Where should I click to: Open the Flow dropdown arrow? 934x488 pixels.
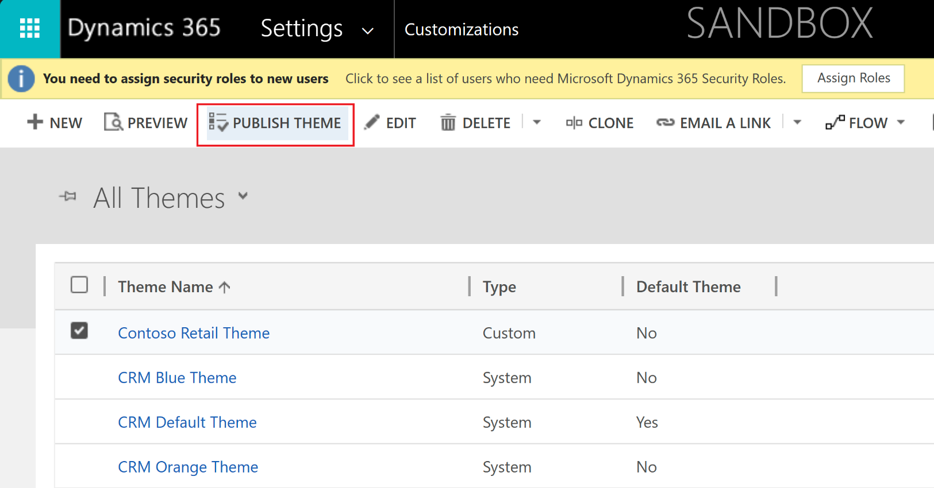(901, 122)
